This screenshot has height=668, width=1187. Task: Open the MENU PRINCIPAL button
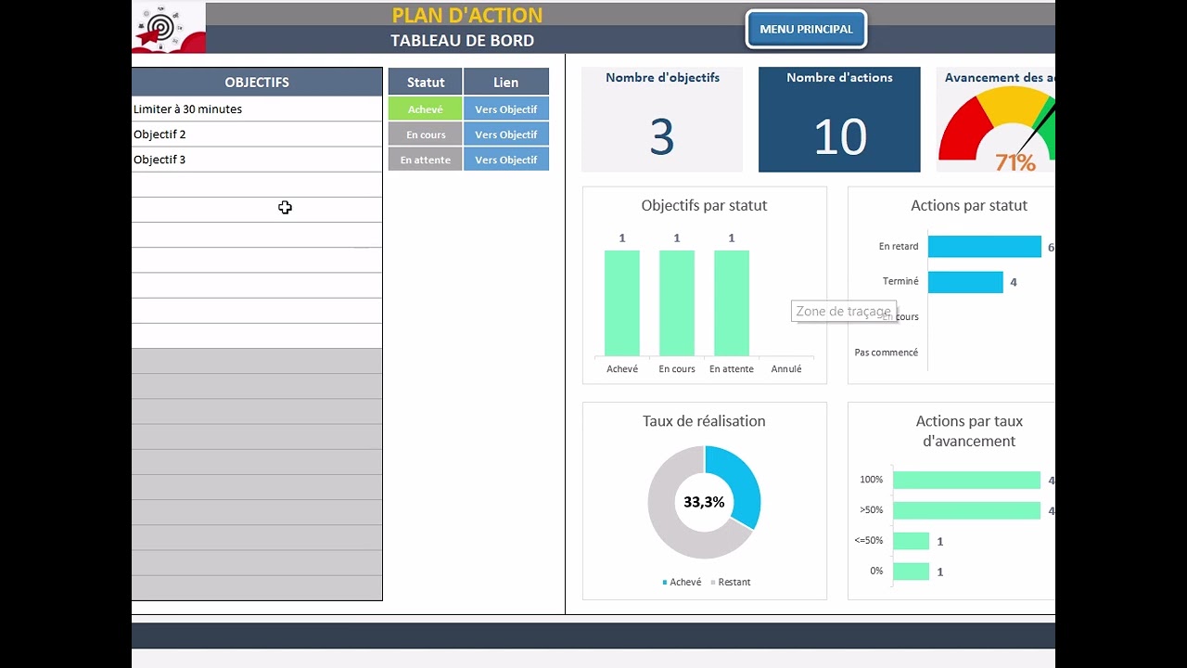806,29
